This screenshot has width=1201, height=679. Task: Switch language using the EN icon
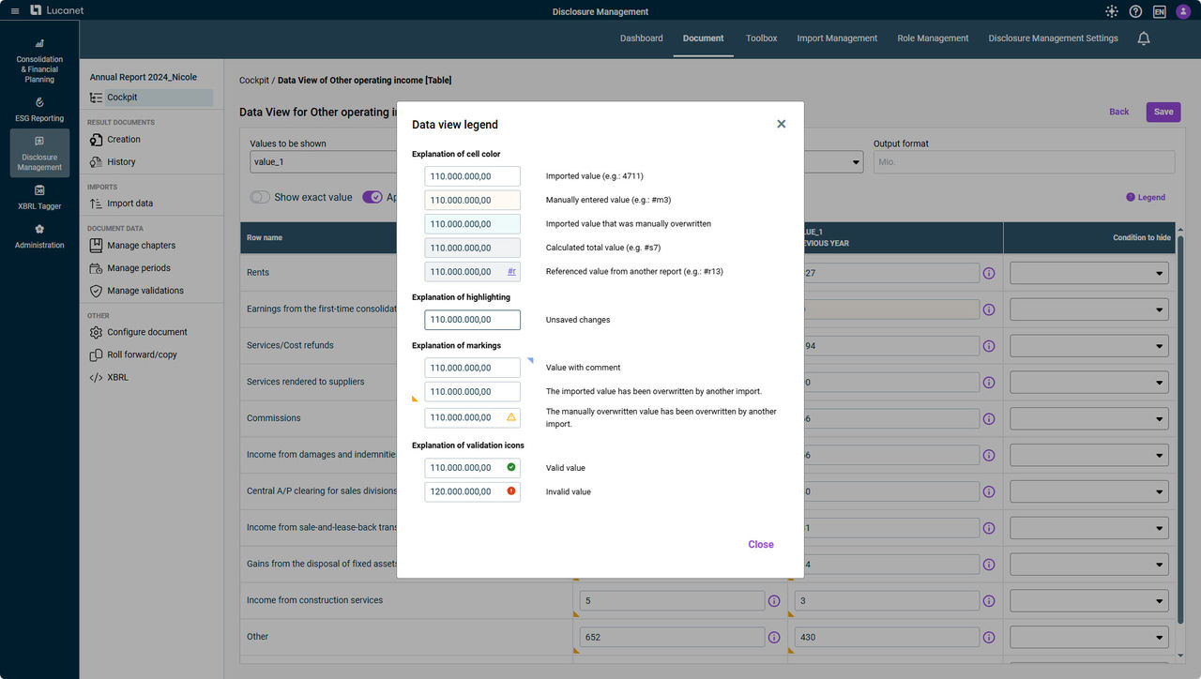(1159, 11)
